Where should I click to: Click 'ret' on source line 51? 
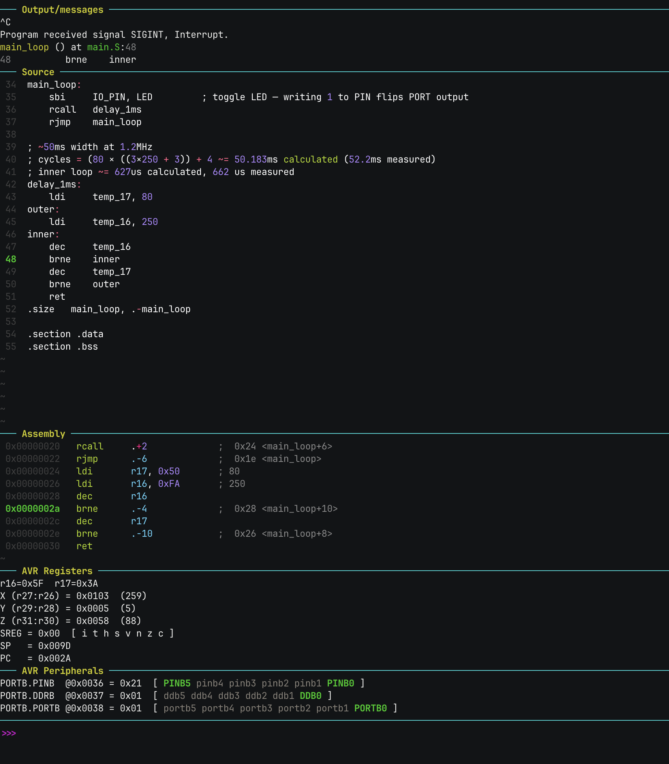click(x=57, y=297)
